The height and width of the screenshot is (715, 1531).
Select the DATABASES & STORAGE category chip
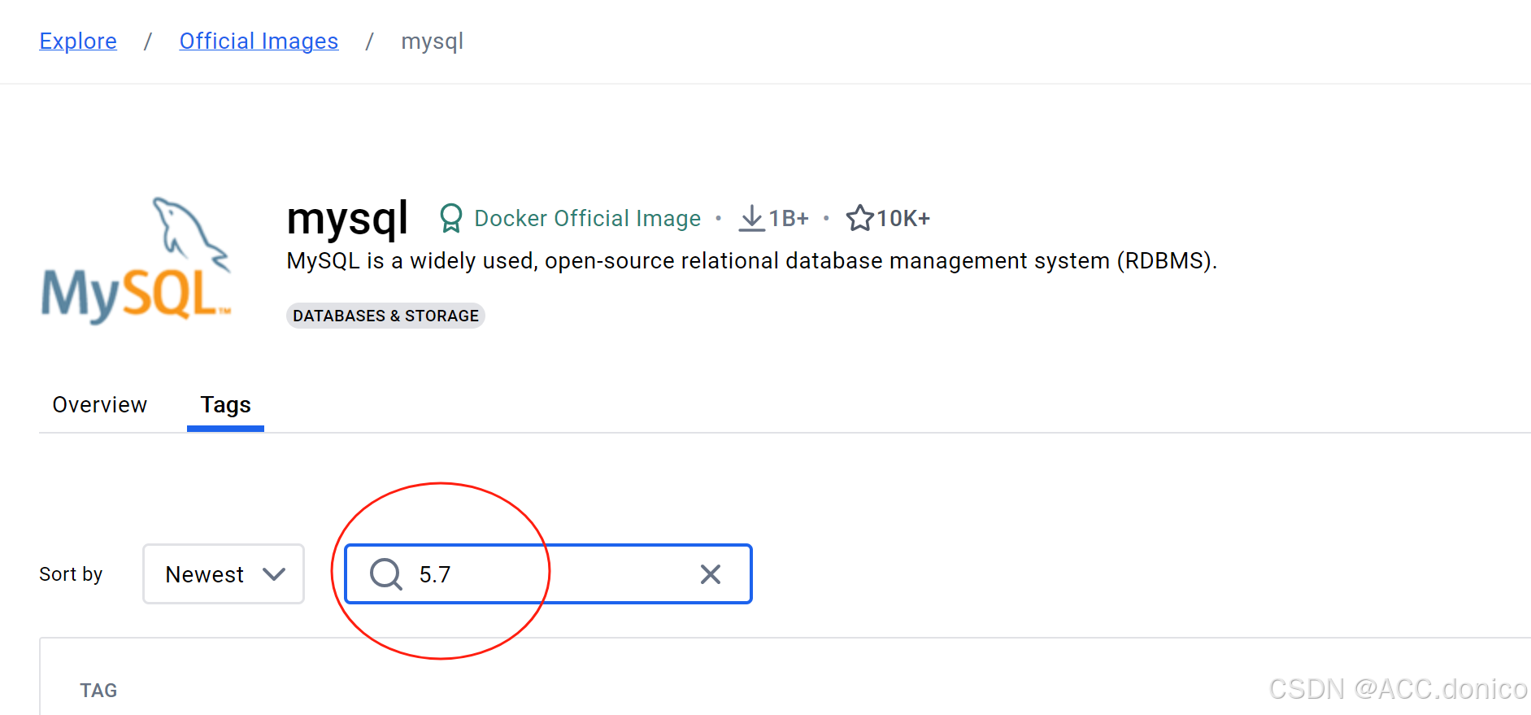[385, 316]
